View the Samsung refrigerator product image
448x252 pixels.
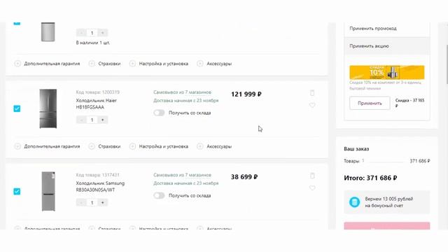coord(48,191)
